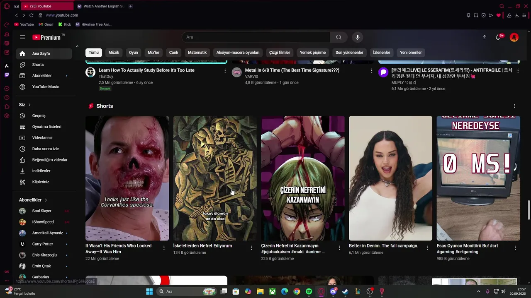Screen dimensions: 531x298
Task: Go forward using browser forward arrow
Action: point(24,15)
